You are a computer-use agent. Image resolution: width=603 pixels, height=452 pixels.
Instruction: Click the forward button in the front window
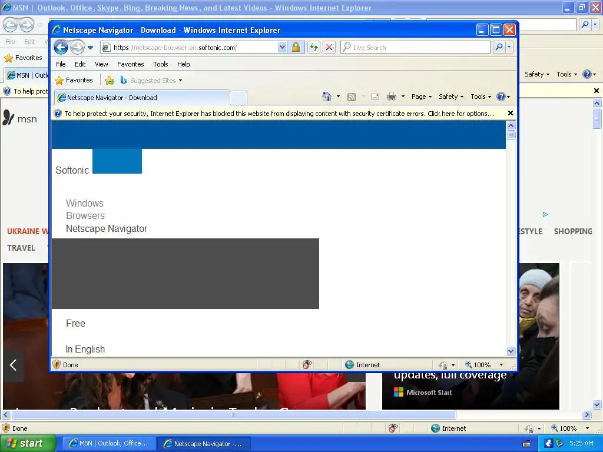[x=77, y=47]
